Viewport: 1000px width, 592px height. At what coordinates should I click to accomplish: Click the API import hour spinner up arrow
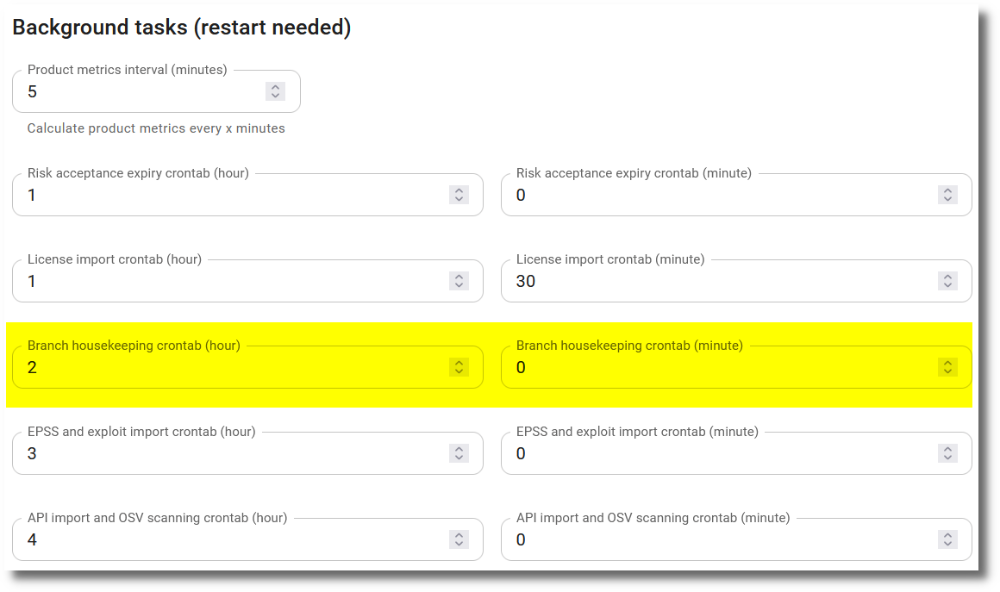459,534
